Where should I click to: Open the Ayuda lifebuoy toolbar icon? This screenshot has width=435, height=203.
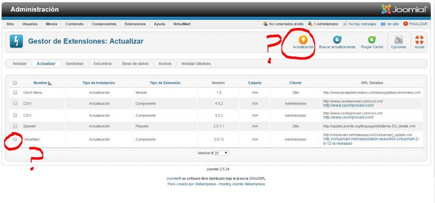pyautogui.click(x=419, y=40)
